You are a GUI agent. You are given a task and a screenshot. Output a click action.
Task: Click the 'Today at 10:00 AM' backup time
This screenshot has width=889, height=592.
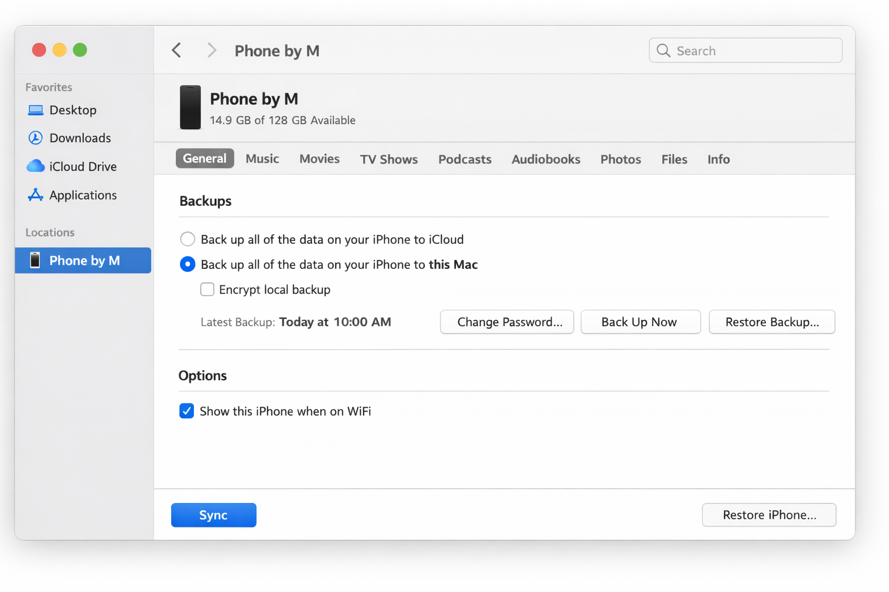[335, 322]
